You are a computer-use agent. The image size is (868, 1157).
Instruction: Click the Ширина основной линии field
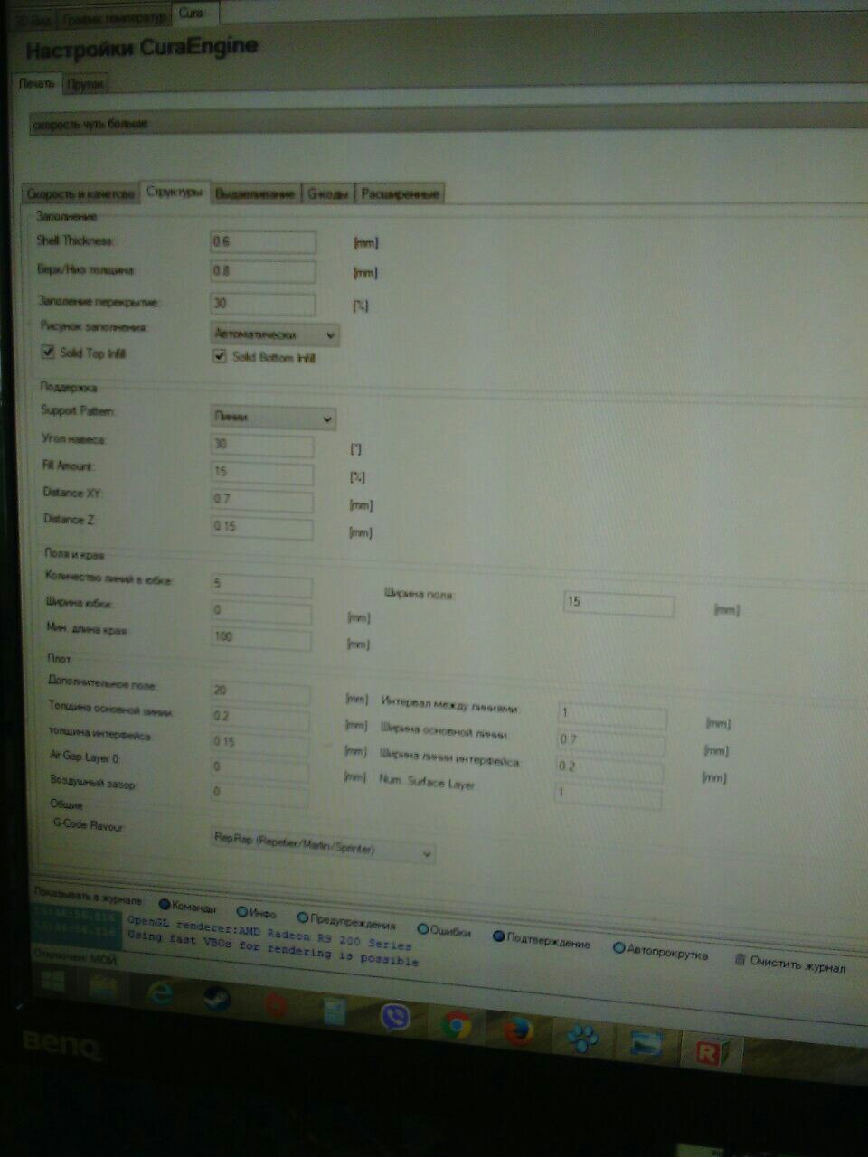point(610,742)
